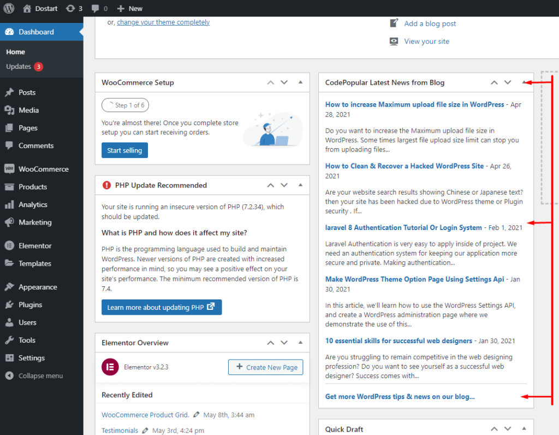
Task: Click the Tools wrench icon
Action: [10, 340]
